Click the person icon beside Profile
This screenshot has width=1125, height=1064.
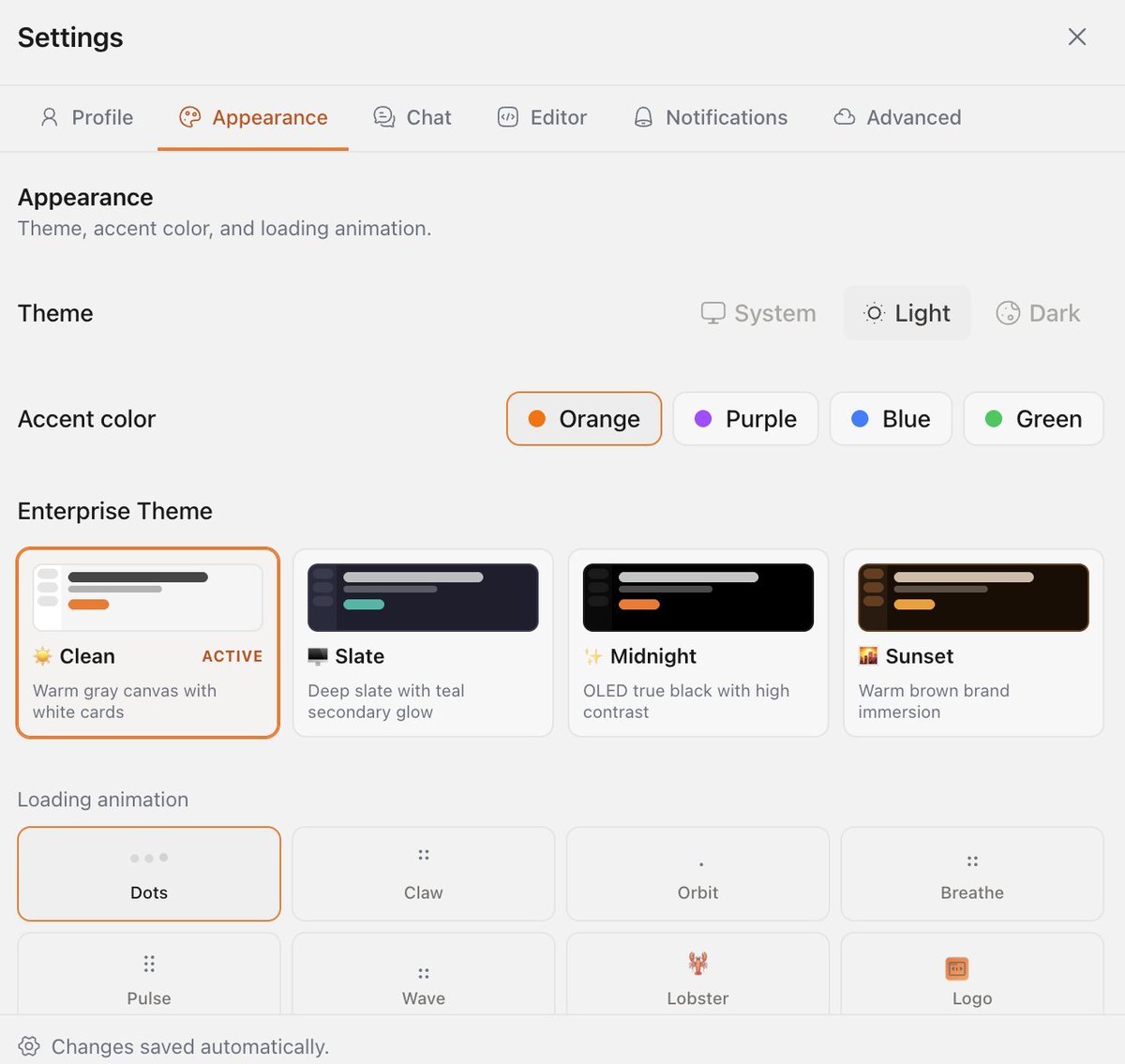click(x=50, y=117)
